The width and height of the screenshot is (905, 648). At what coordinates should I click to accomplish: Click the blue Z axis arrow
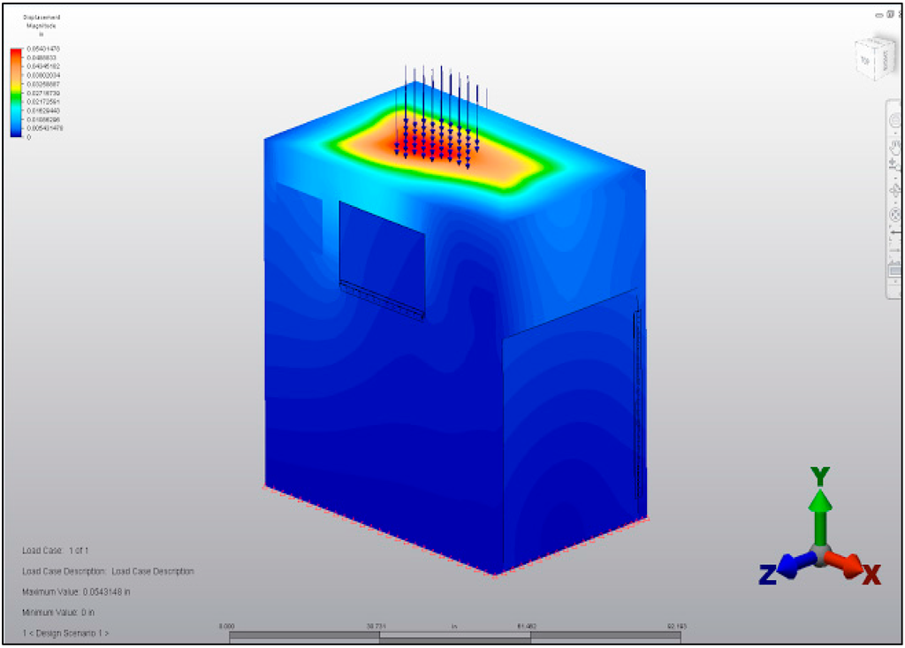pos(792,564)
